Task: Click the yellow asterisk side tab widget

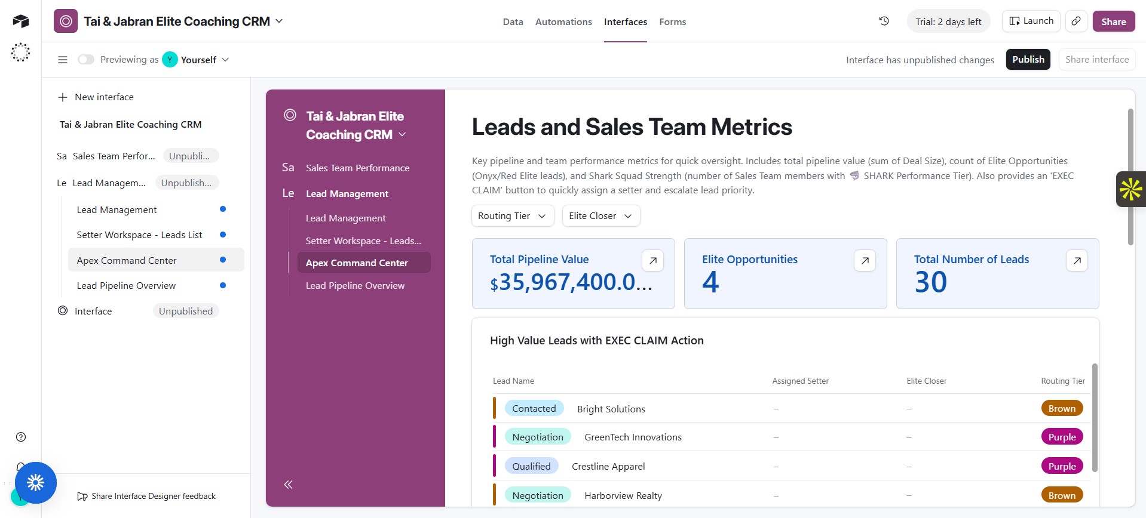Action: coord(1131,189)
